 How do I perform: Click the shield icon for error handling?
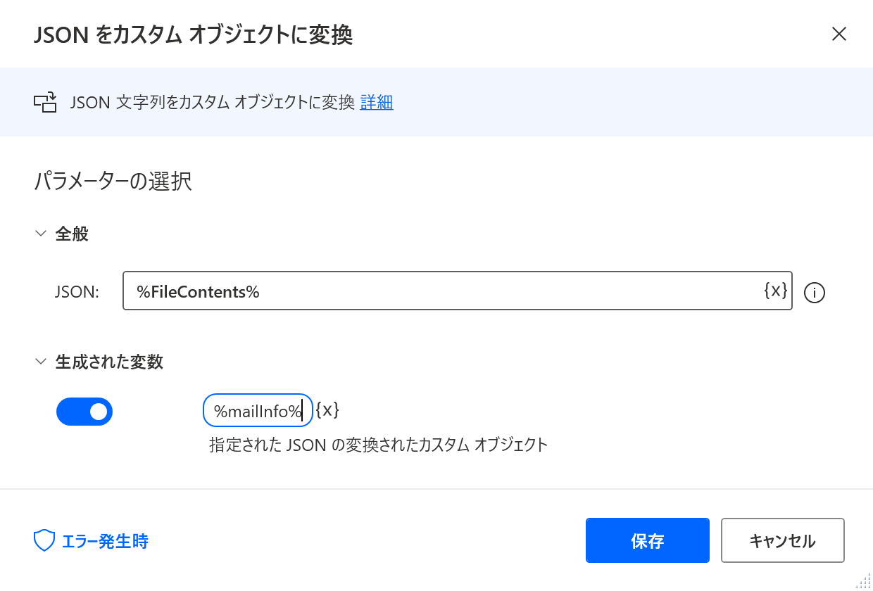point(44,541)
